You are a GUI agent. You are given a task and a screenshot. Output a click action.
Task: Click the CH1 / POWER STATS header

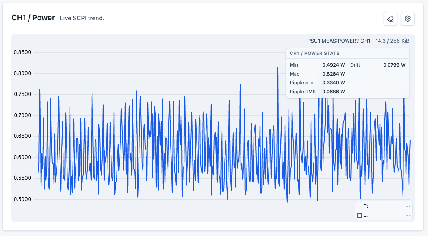point(315,54)
